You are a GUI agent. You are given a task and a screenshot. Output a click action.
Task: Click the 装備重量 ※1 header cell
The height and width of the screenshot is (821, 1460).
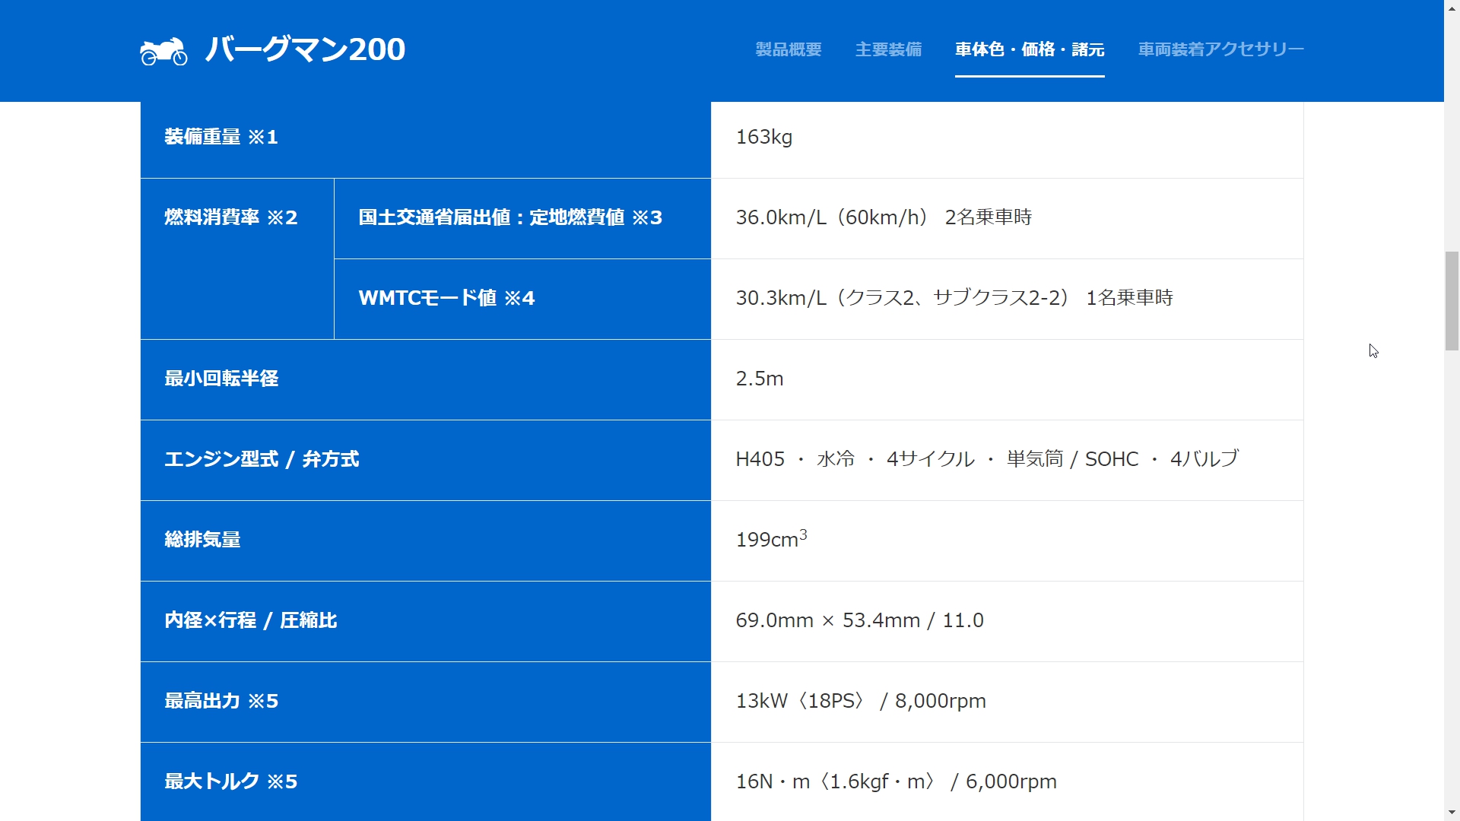[221, 137]
